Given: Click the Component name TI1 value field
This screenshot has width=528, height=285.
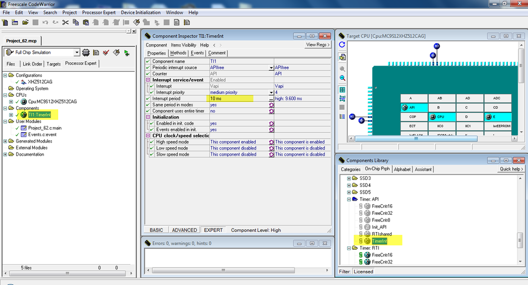Looking at the screenshot, I should (242, 62).
